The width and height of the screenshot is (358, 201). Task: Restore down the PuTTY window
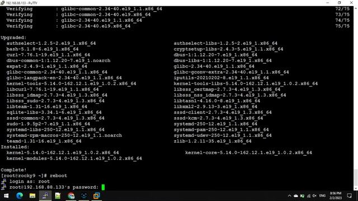click(x=340, y=3)
